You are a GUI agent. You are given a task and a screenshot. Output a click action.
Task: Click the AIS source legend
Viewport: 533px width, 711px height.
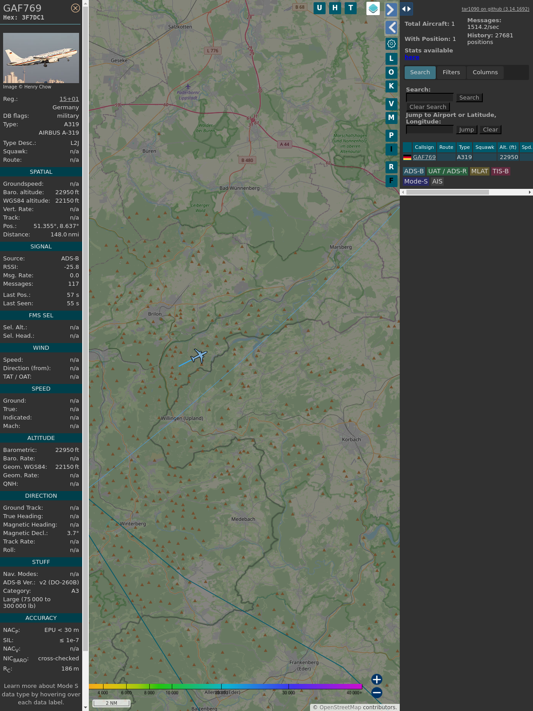(438, 182)
